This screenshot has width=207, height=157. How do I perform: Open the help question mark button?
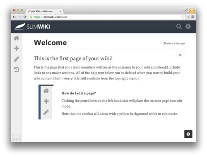pyautogui.click(x=188, y=134)
